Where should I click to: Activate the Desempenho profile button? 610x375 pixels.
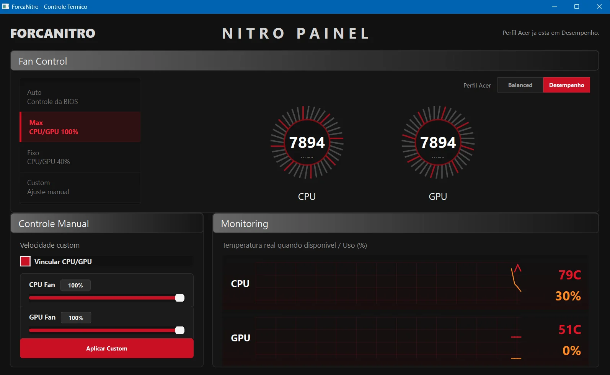click(566, 85)
